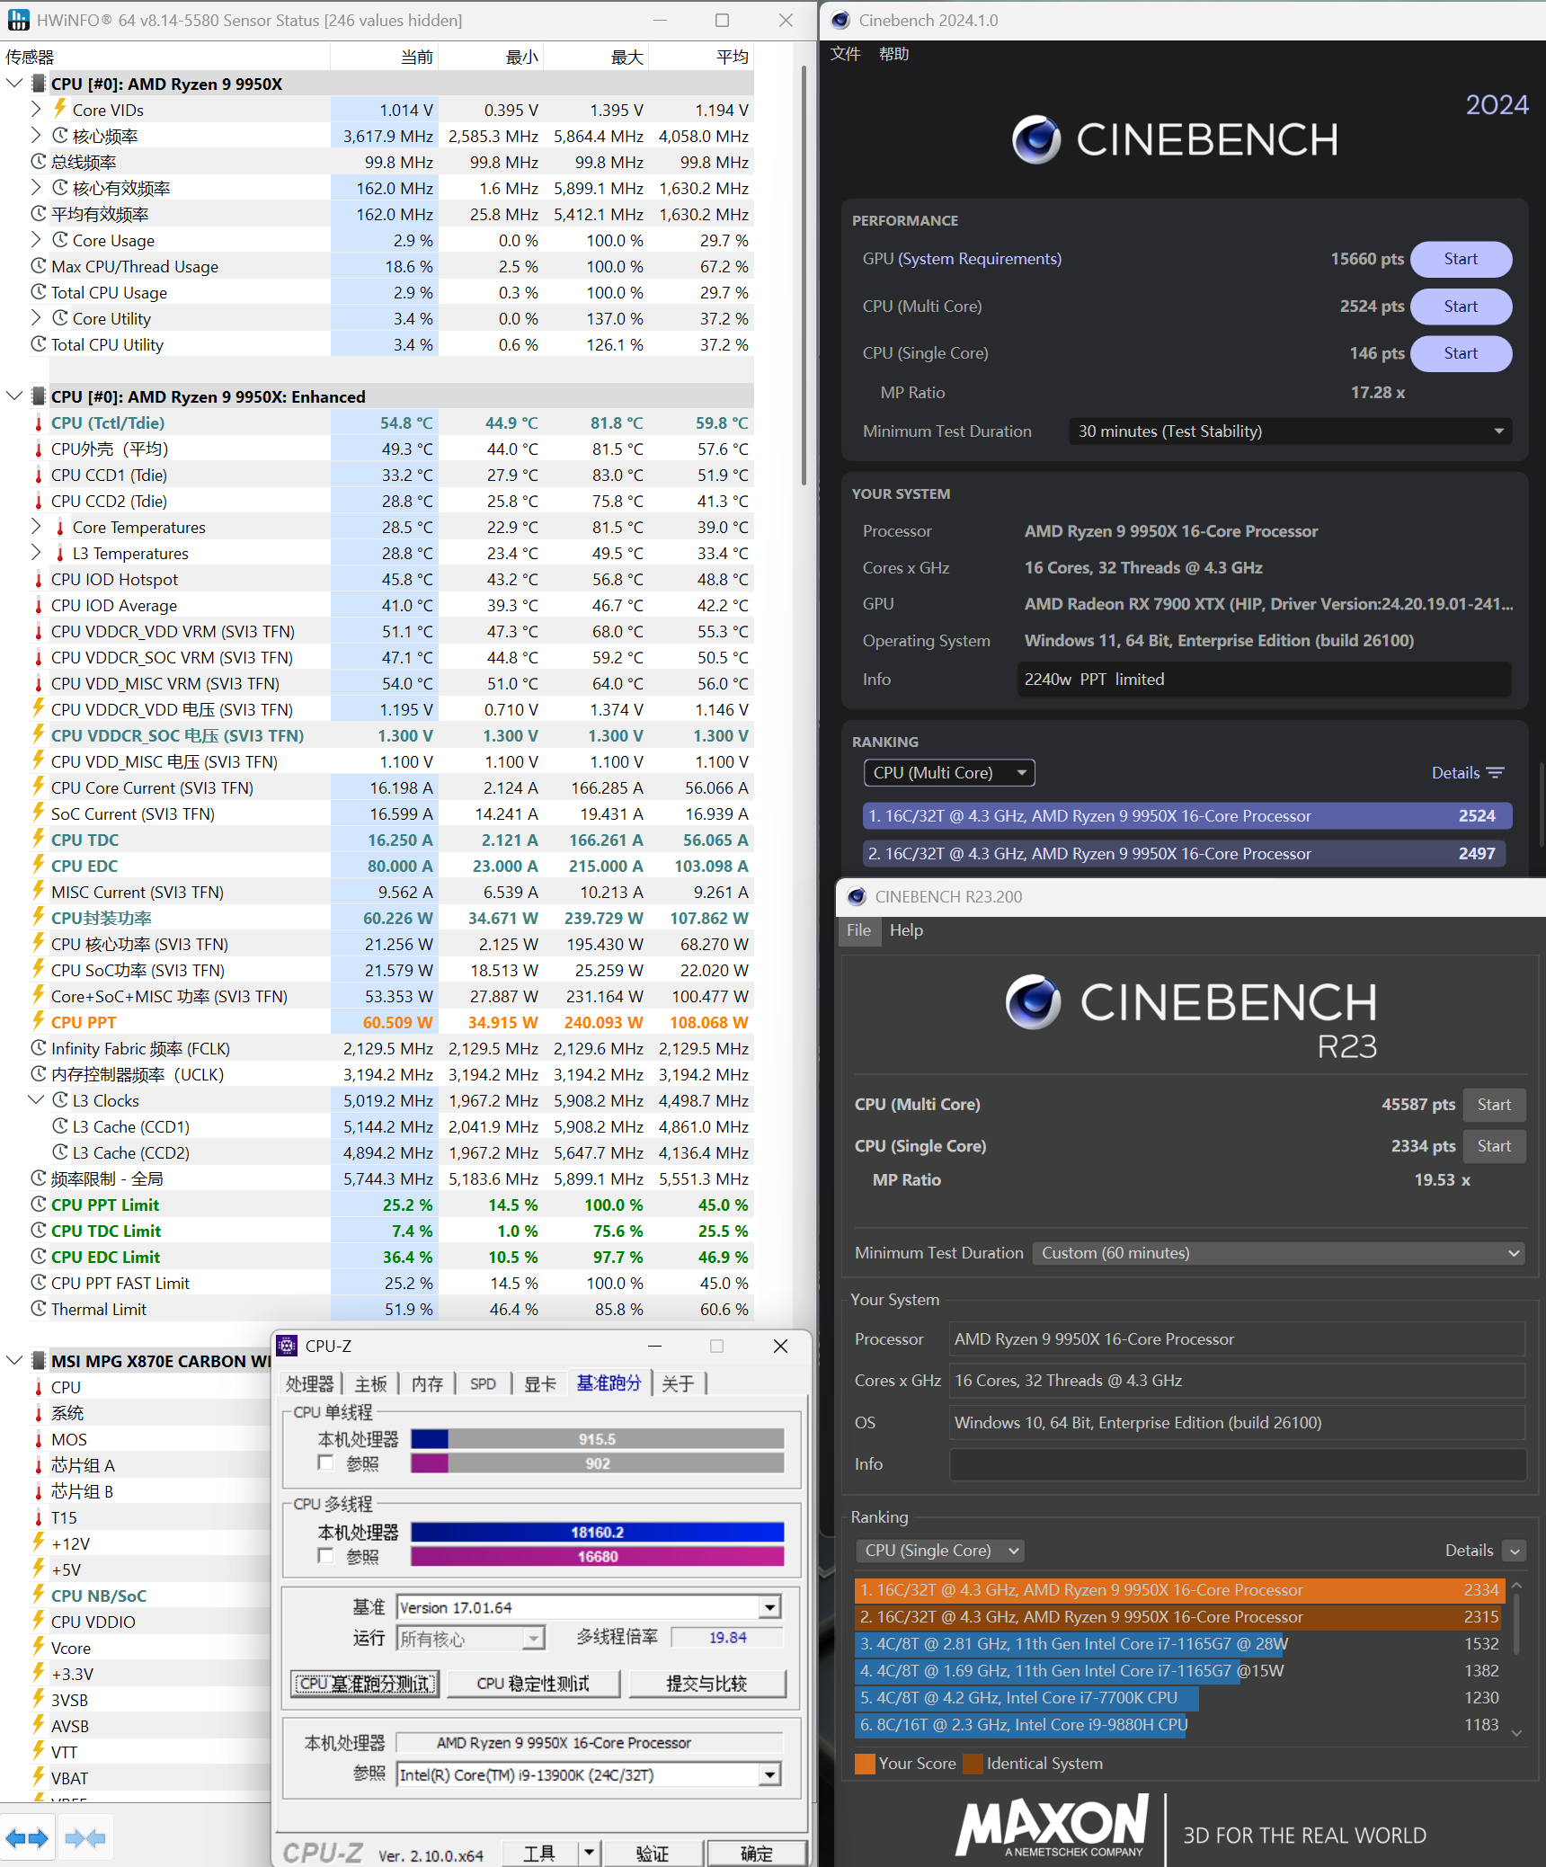Click the CPU 稳定性测试 button
The image size is (1546, 1867).
tap(533, 1684)
